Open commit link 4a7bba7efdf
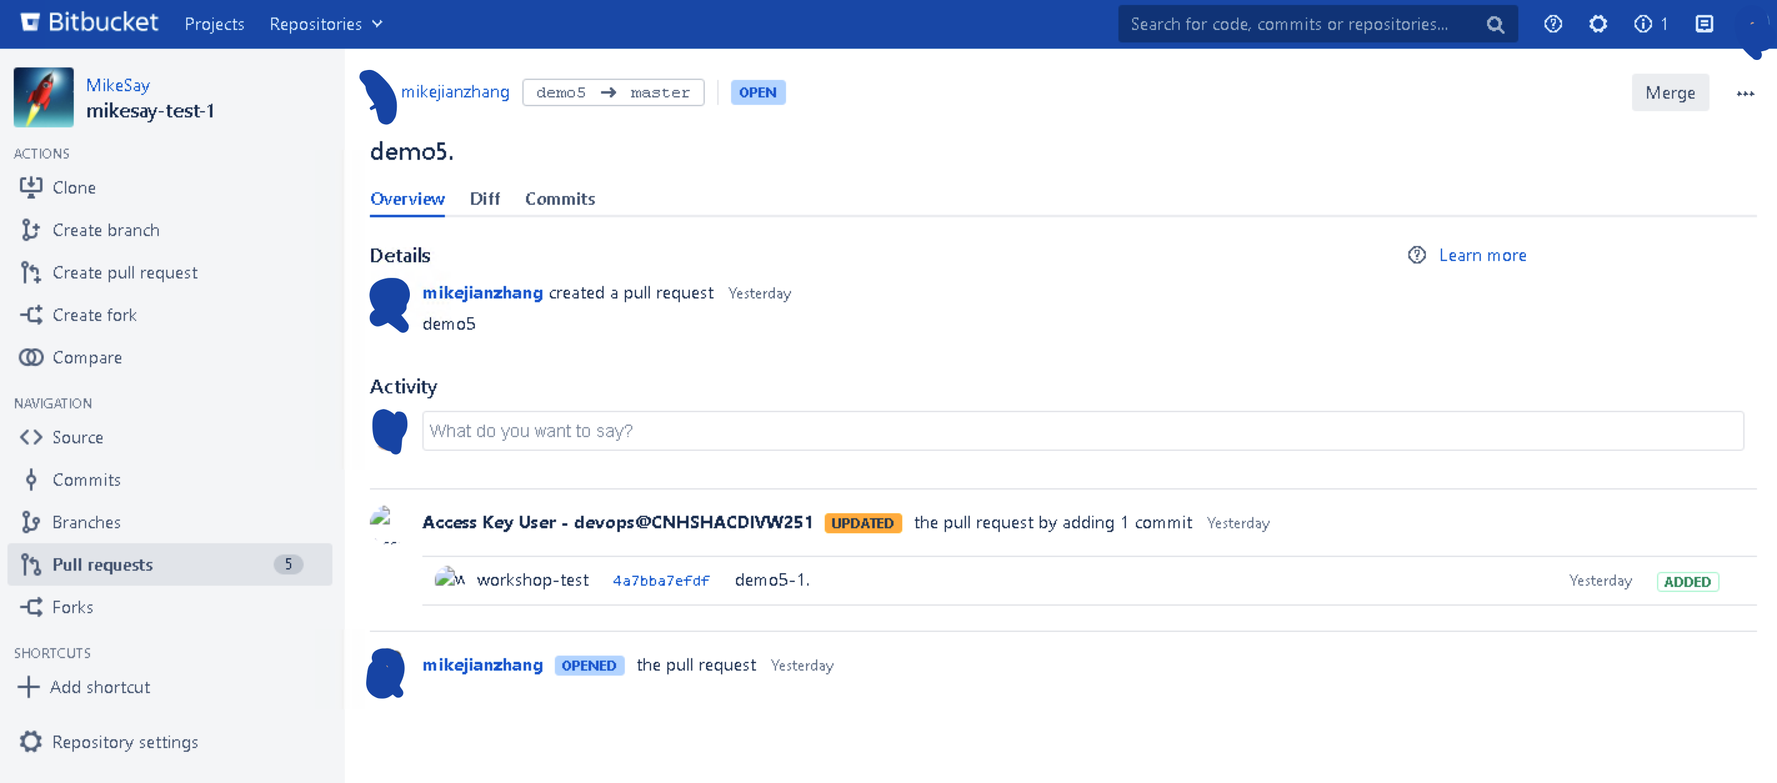1777x783 pixels. [660, 580]
